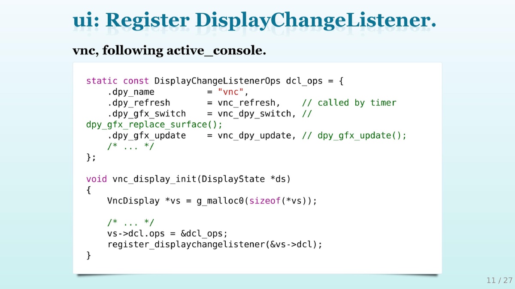515x289 pixels.
Task: Click the subtitle 'vnc, following active_console.'
Action: coord(169,51)
